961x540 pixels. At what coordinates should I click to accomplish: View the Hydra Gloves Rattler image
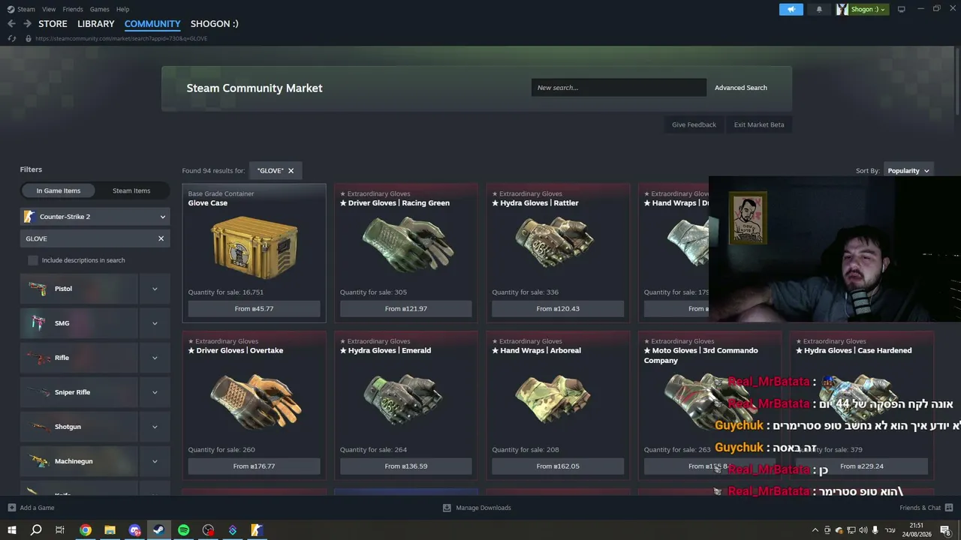point(556,242)
